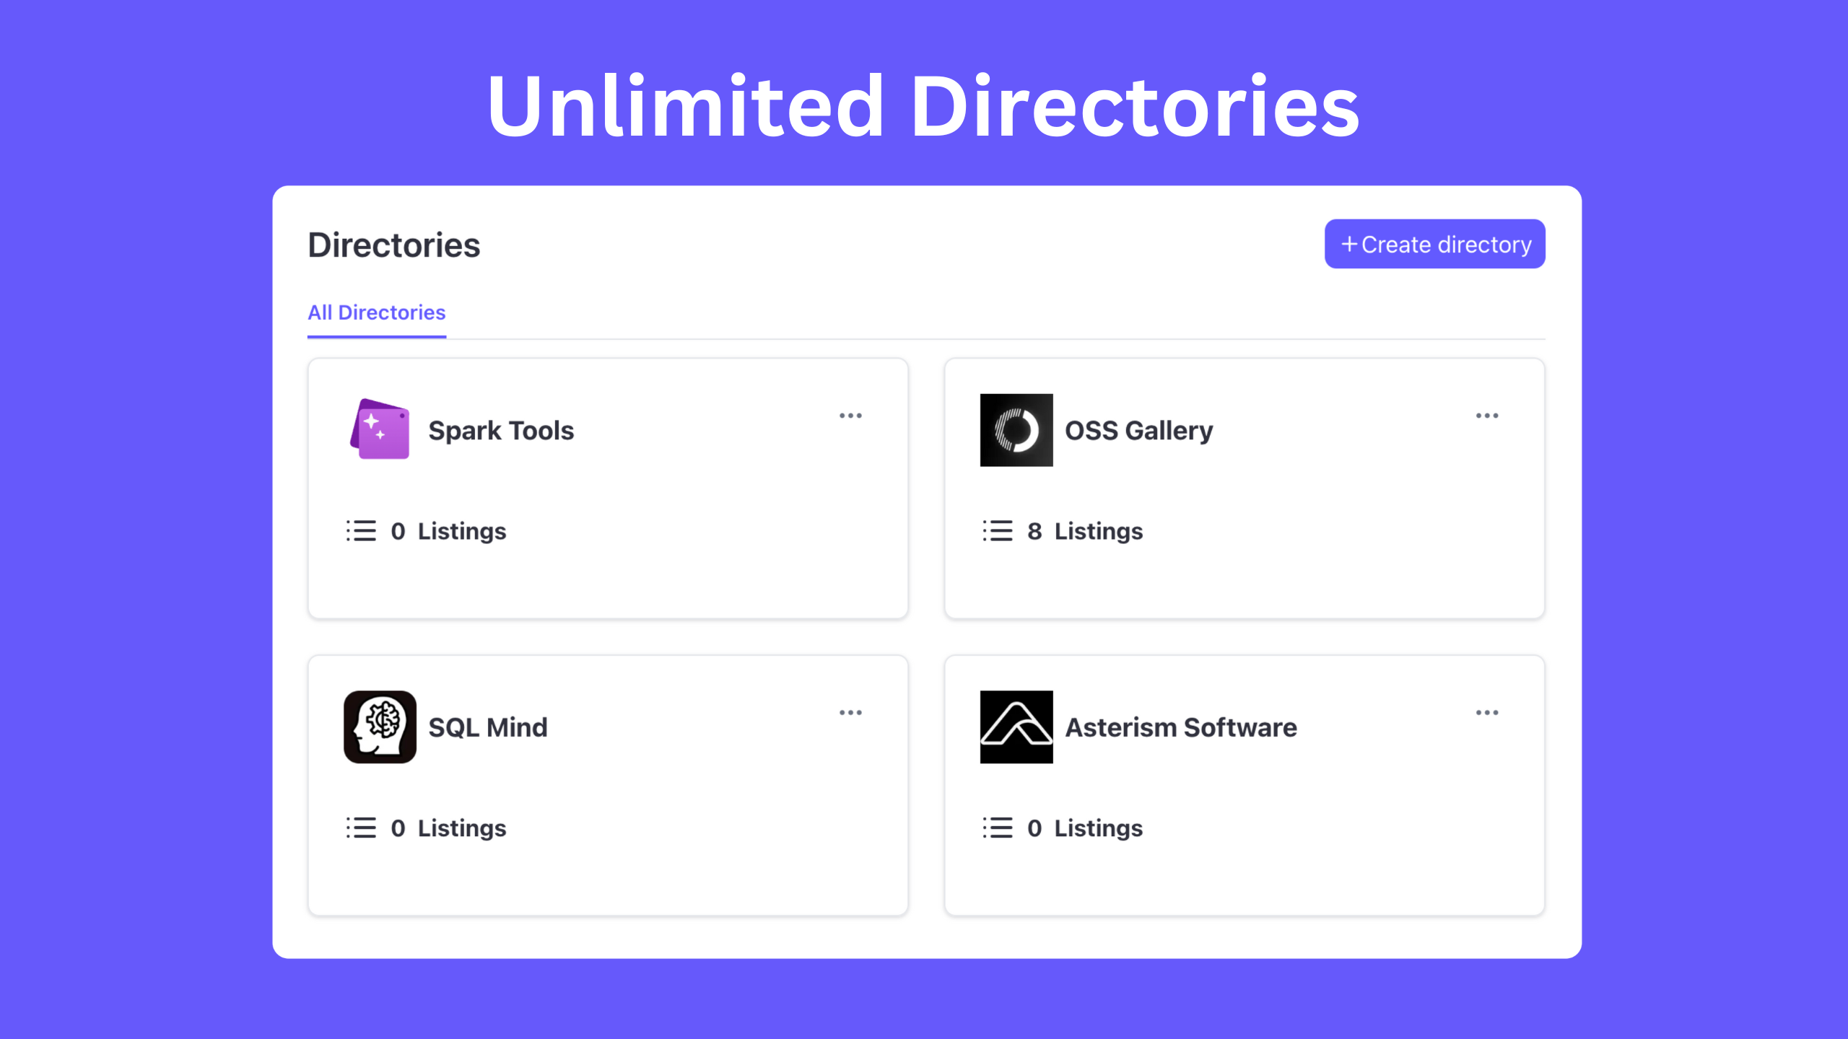
Task: Click the SQL Mind brain head icon
Action: 380,727
